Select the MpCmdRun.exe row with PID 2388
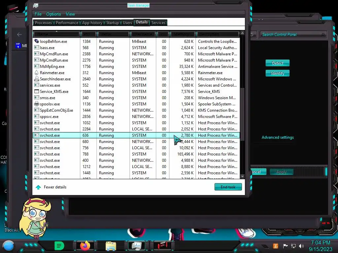 (x=136, y=54)
